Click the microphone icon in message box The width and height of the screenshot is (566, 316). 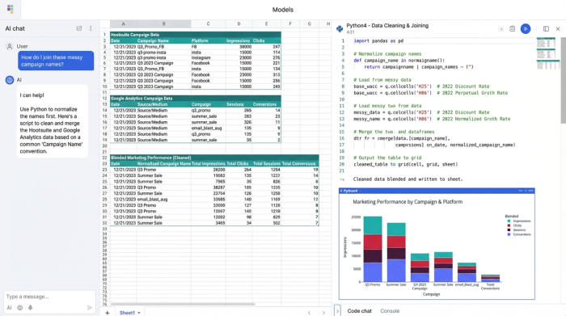tap(31, 308)
